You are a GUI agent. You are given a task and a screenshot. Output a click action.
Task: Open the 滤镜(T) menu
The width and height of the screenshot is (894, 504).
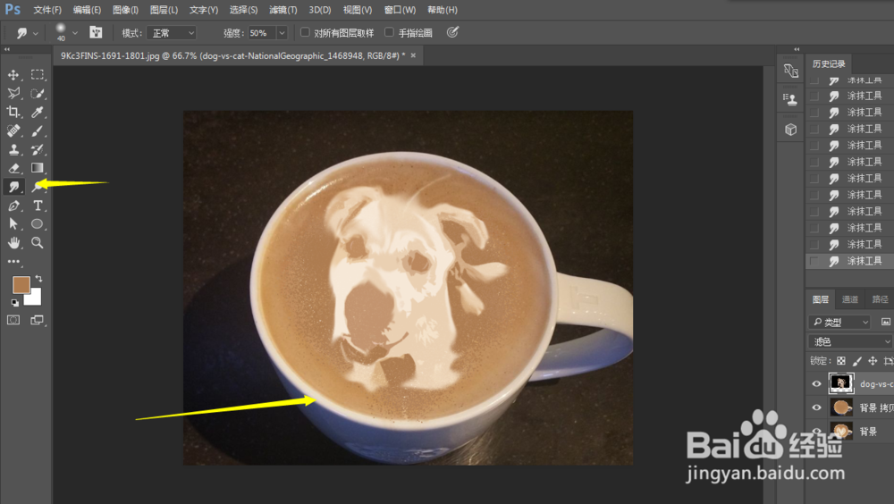tap(283, 10)
